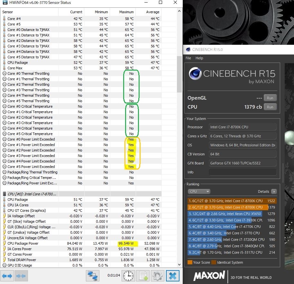The width and height of the screenshot is (294, 284).
Task: Click thermometer icon beside Core Max
Action: point(4,68)
